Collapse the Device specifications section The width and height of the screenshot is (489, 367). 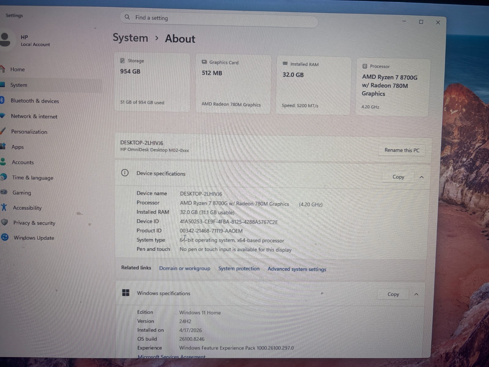click(421, 177)
